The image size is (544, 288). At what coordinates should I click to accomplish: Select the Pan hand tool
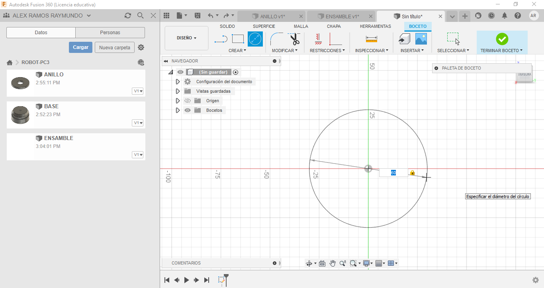point(333,263)
